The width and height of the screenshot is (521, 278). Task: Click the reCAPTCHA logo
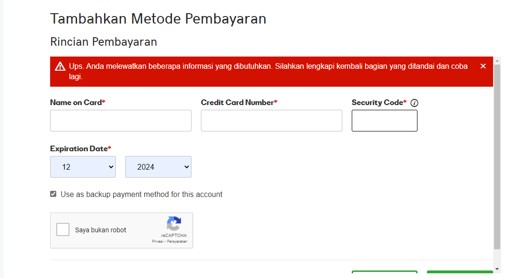pyautogui.click(x=174, y=224)
